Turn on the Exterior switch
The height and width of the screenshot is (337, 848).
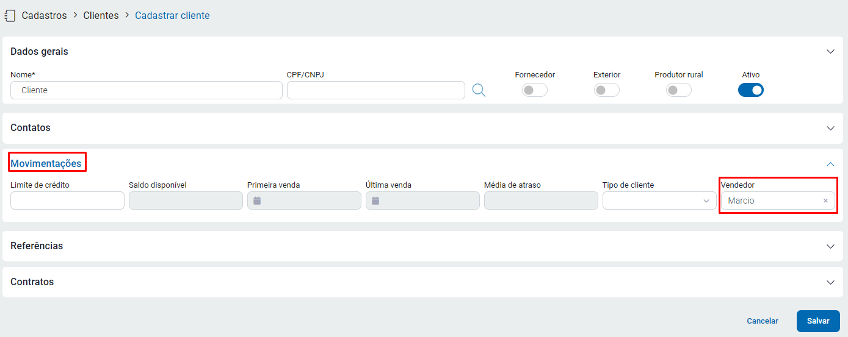[x=607, y=90]
